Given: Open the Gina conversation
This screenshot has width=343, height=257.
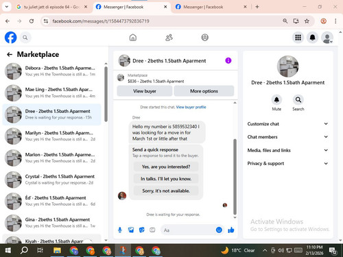Looking at the screenshot, I should click(51, 223).
